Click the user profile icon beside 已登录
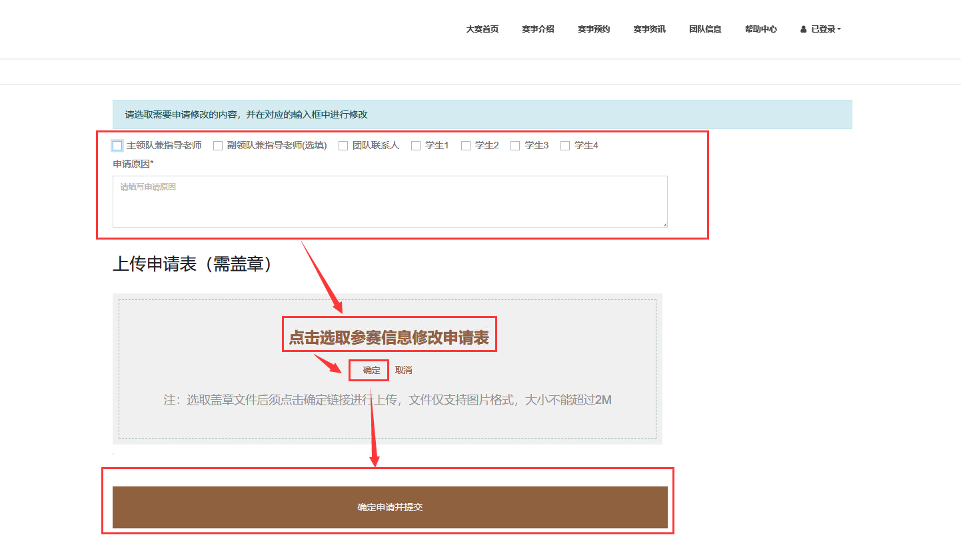961x535 pixels. point(803,29)
